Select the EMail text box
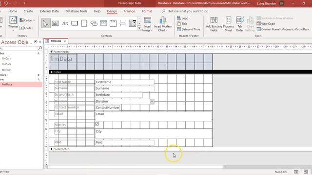 (154, 116)
